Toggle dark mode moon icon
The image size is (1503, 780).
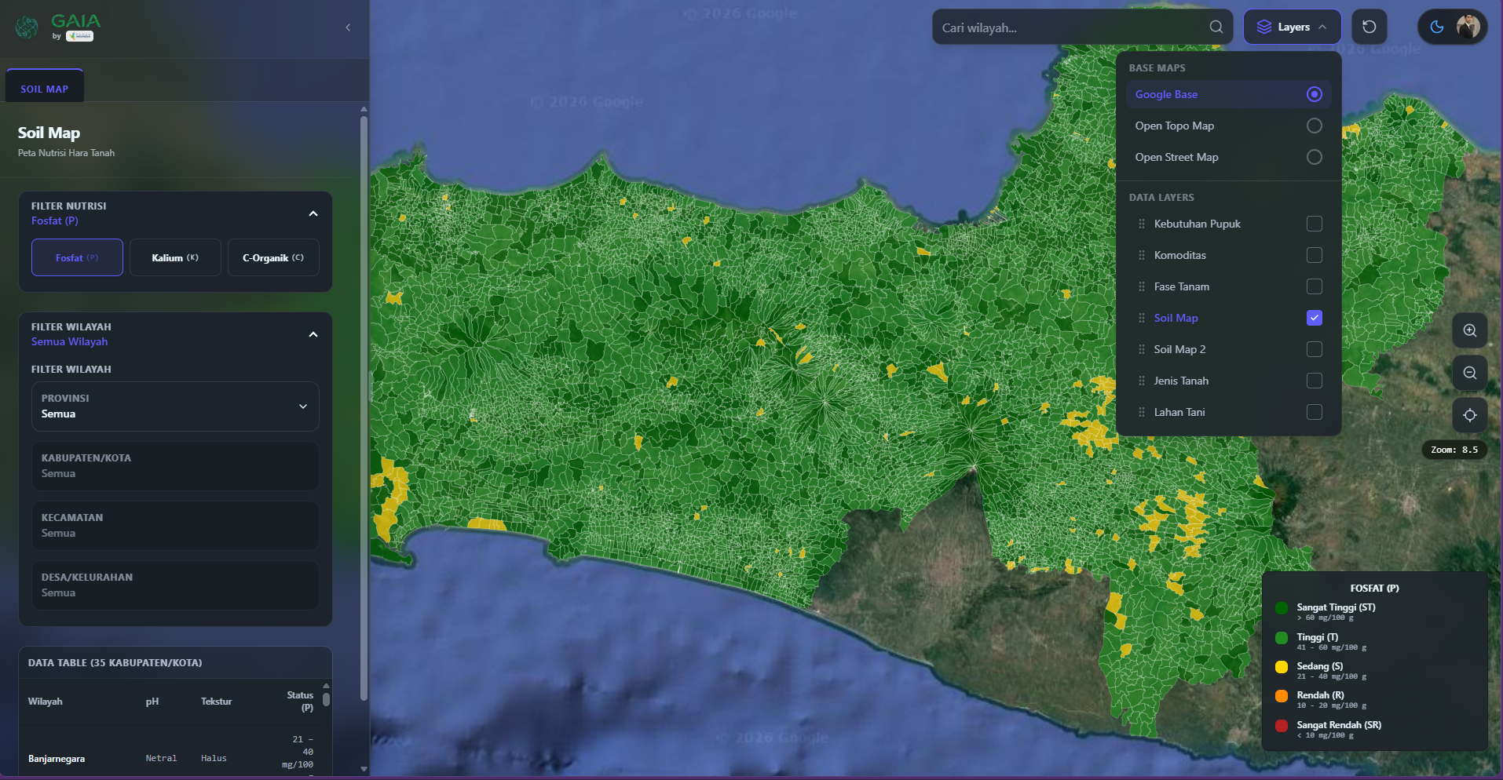[1436, 27]
